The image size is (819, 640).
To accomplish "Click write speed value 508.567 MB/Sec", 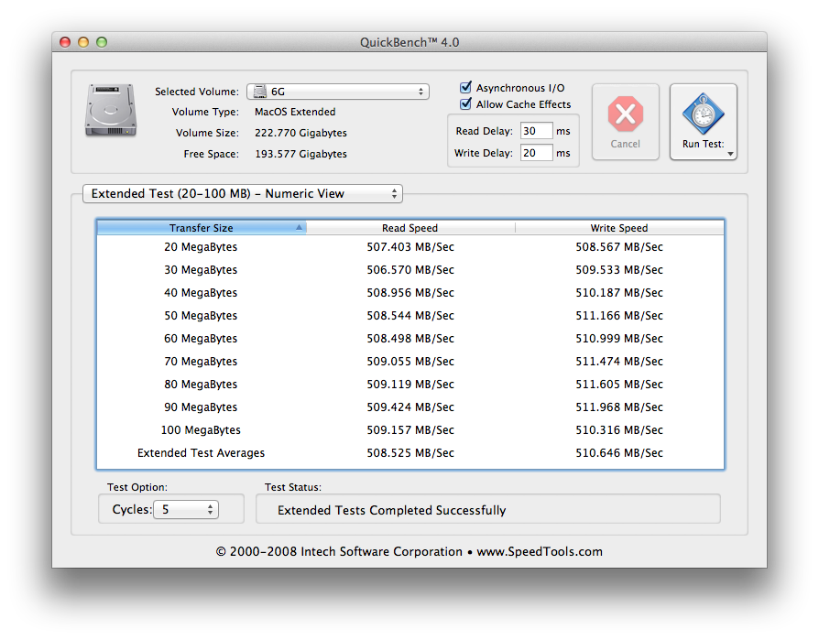I will 619,247.
